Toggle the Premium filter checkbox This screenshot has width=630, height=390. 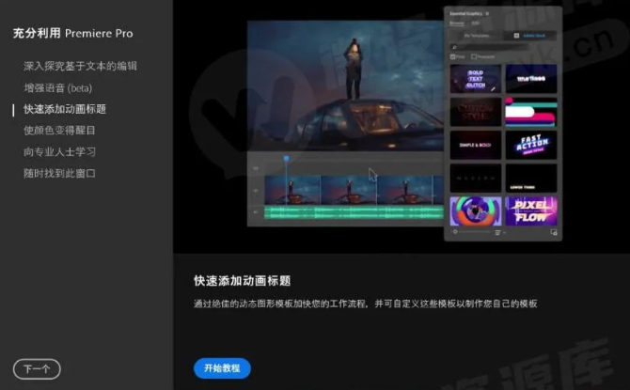pyautogui.click(x=474, y=56)
